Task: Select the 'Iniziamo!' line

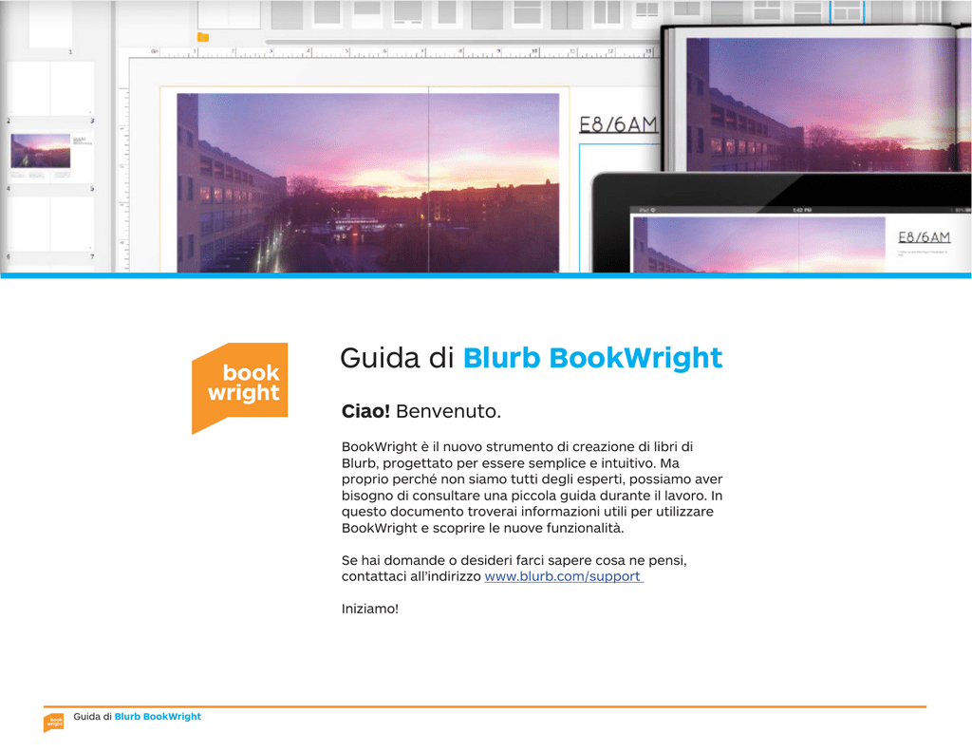Action: click(370, 609)
